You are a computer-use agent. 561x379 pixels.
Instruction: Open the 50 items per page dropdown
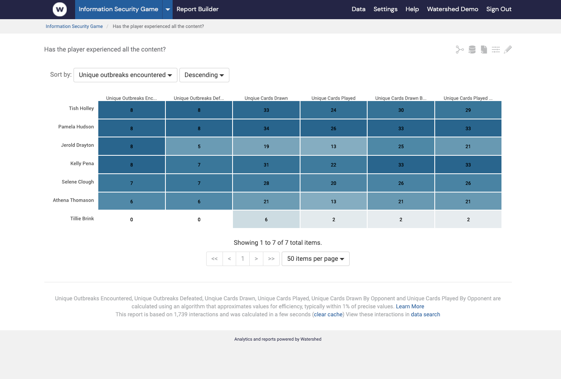click(x=315, y=258)
